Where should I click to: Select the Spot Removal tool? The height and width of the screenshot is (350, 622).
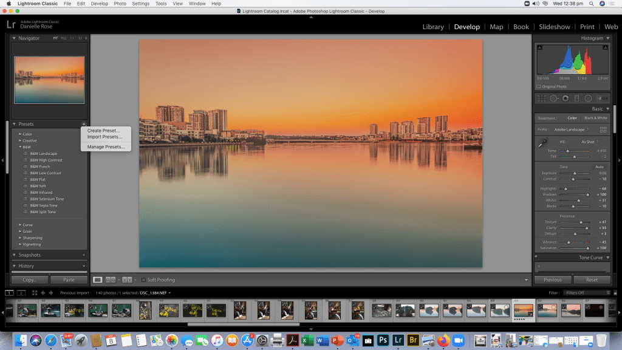pyautogui.click(x=553, y=98)
